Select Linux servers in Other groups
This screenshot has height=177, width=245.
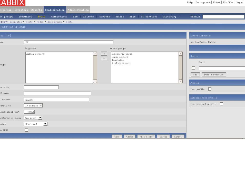[120, 57]
